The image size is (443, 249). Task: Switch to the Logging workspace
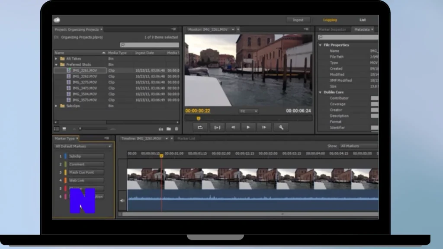[x=330, y=20]
